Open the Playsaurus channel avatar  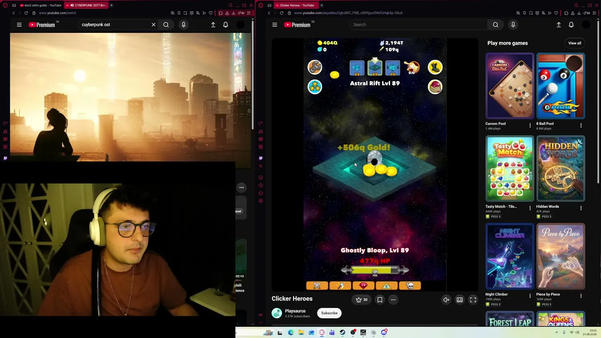[277, 313]
